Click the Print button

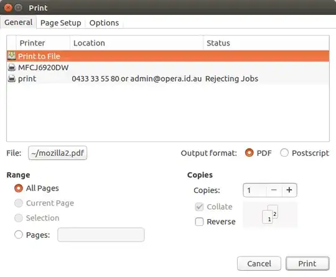(307, 263)
